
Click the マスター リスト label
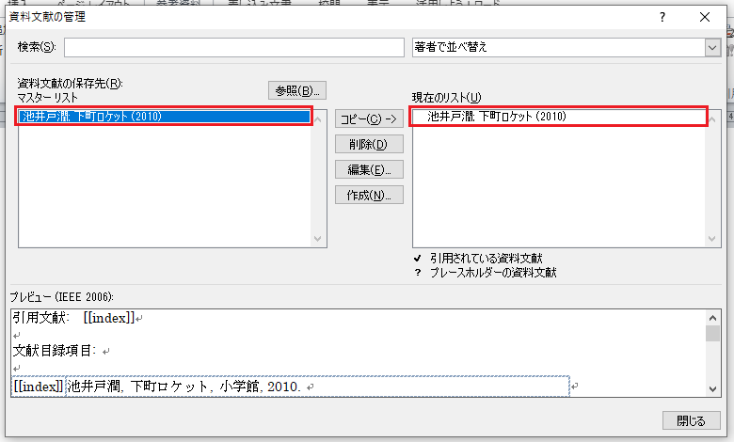(x=48, y=98)
